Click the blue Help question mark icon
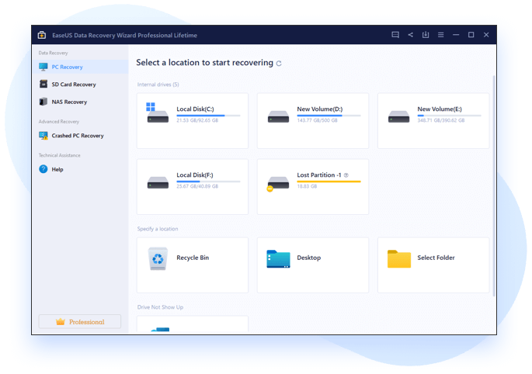 coord(43,169)
